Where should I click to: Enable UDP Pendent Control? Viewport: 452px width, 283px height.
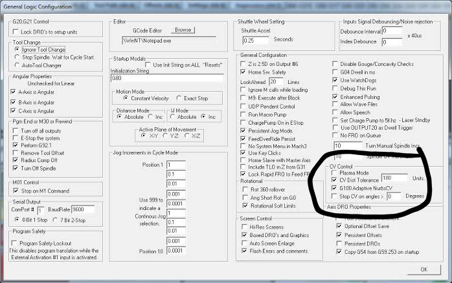243,106
